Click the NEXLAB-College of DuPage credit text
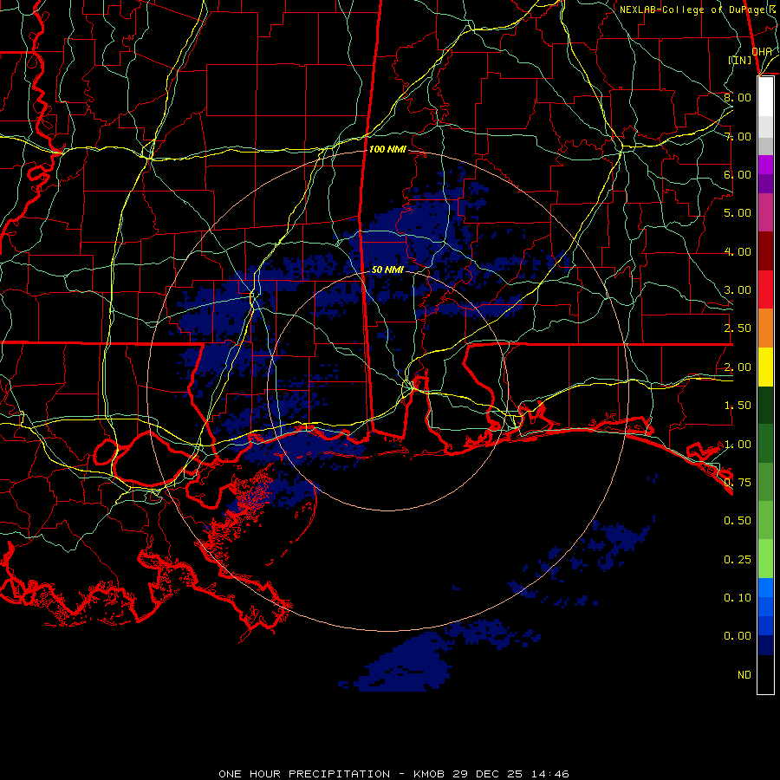This screenshot has width=780, height=780. pos(698,10)
